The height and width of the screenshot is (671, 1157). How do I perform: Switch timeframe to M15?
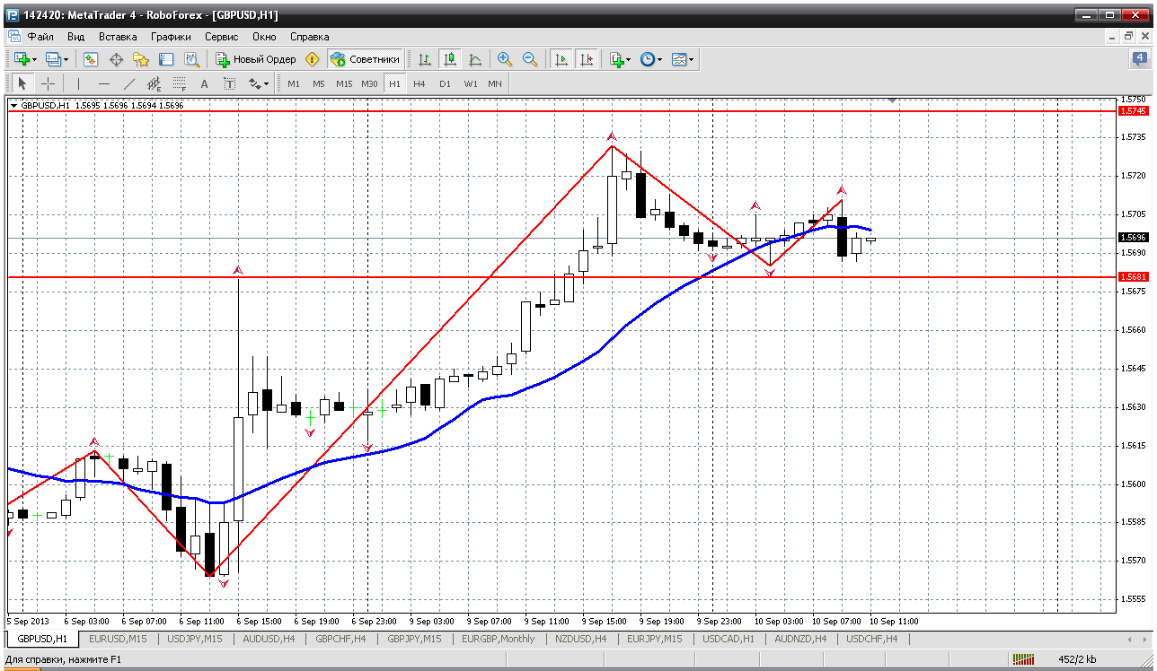[344, 83]
